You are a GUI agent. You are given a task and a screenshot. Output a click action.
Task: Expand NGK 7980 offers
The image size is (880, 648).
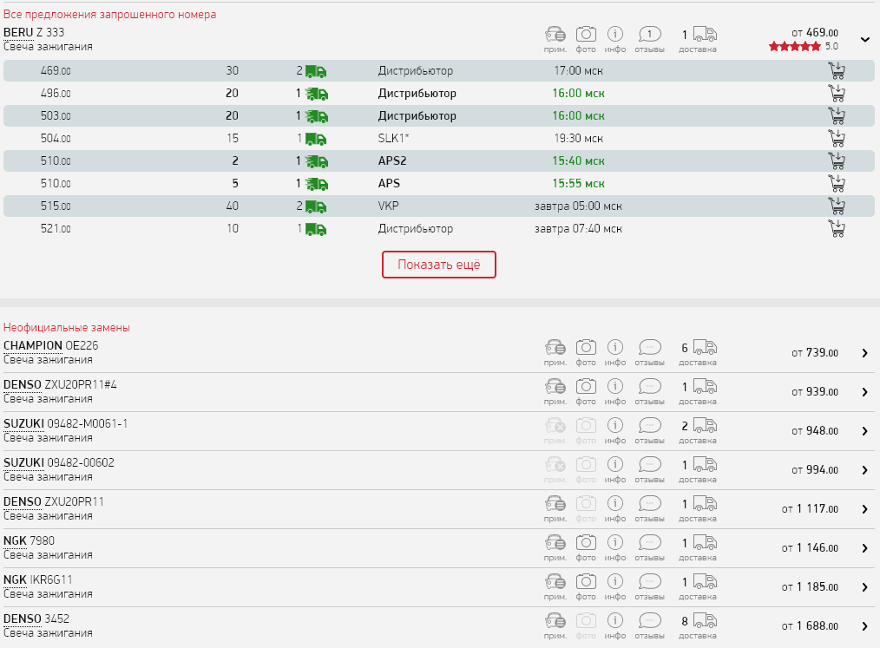pyautogui.click(x=865, y=548)
